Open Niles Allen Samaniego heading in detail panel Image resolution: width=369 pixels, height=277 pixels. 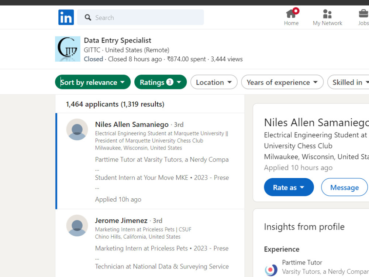[317, 123]
